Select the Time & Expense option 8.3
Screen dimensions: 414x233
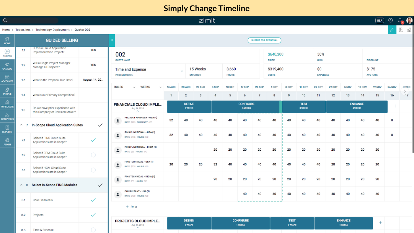coord(93,229)
